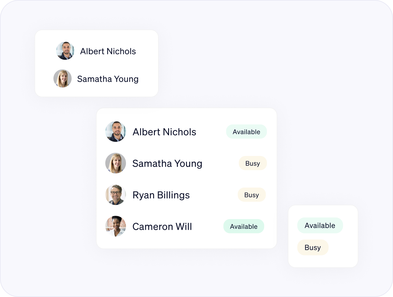The width and height of the screenshot is (393, 297).
Task: Select Albert Nichols photo beside the Available badge
Action: [116, 131]
